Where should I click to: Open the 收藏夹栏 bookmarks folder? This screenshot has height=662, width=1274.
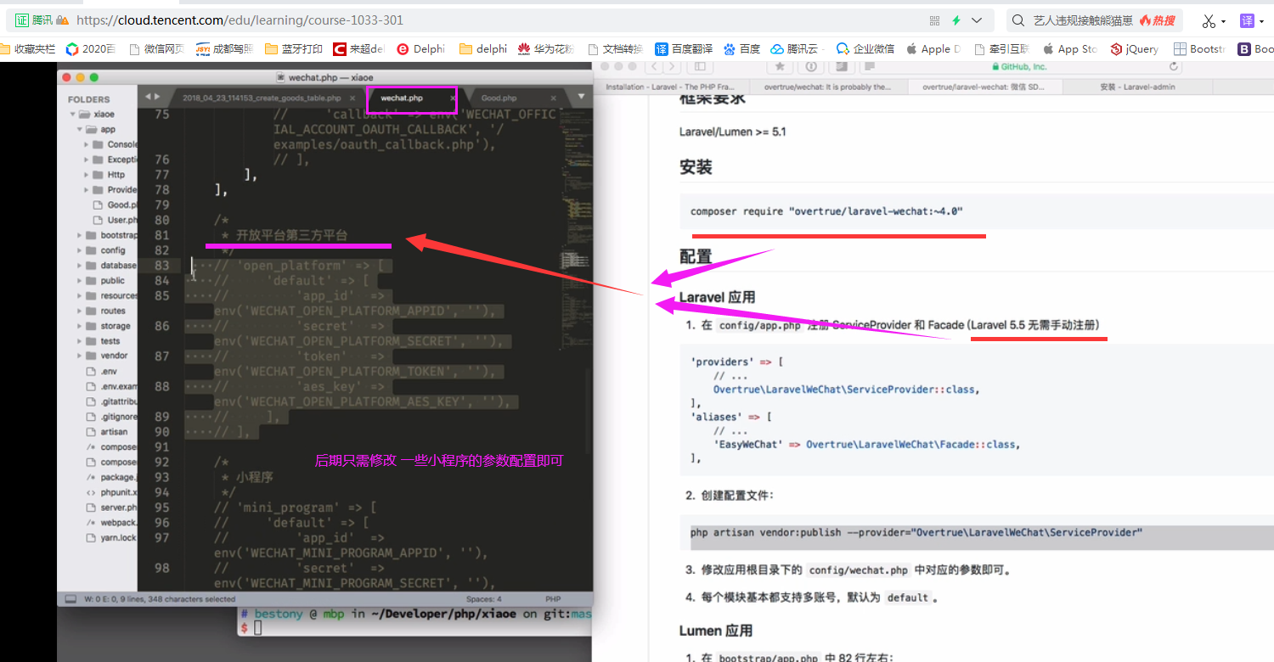[28, 49]
